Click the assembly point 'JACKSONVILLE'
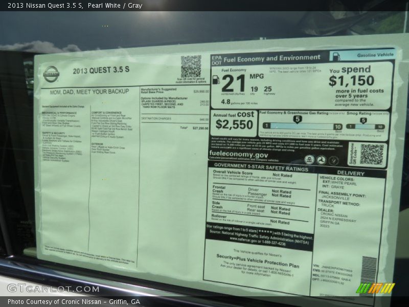The image size is (409, 307). [335, 198]
